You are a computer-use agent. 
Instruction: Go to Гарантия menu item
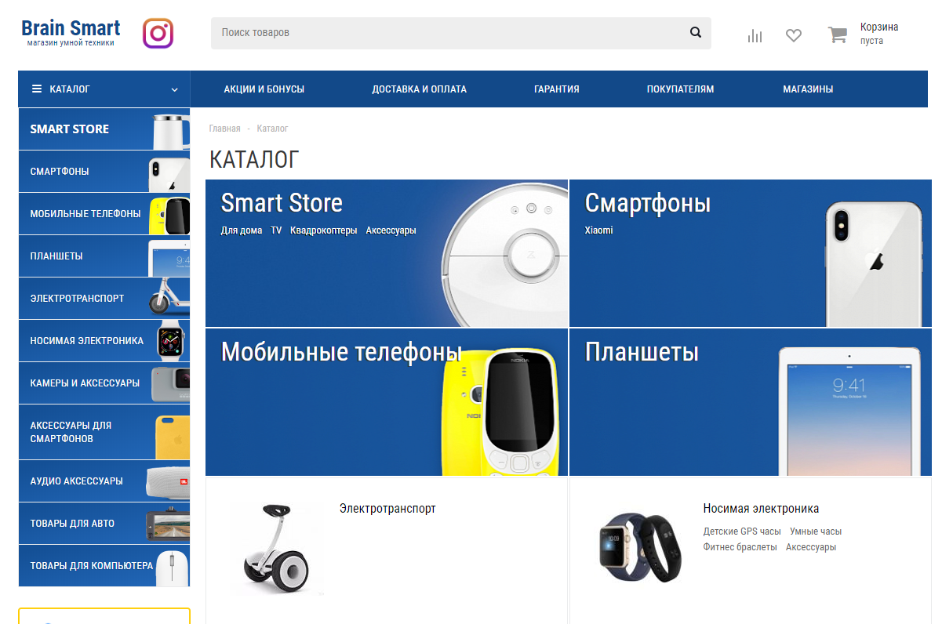coord(557,89)
